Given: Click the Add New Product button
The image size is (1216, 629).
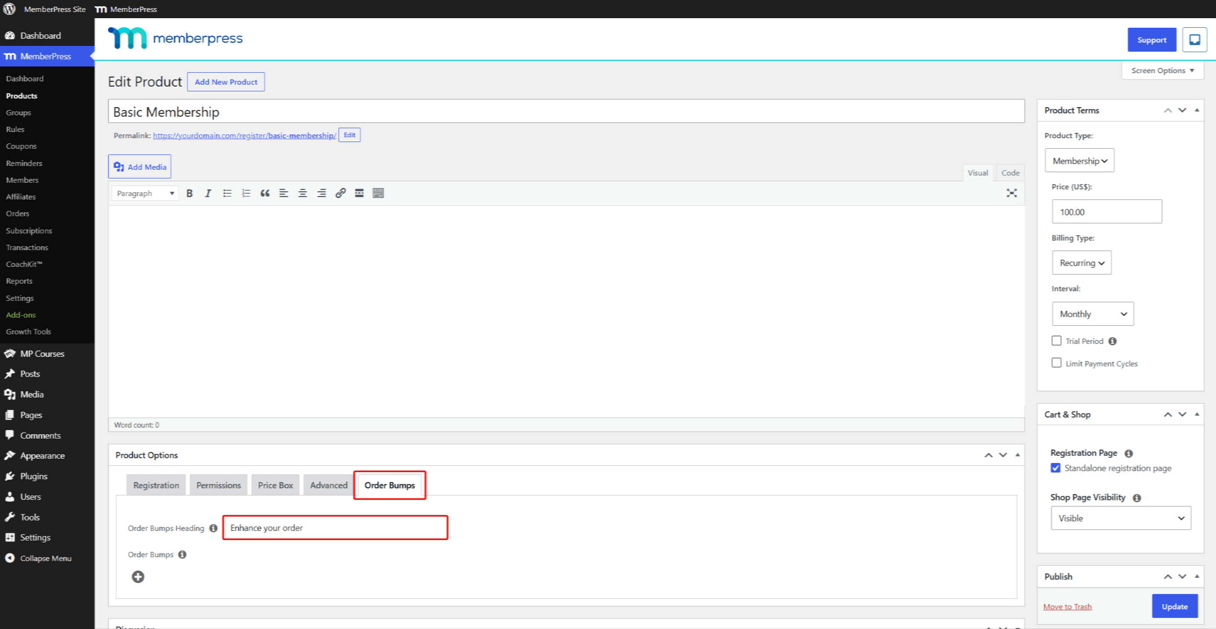Looking at the screenshot, I should pyautogui.click(x=226, y=82).
